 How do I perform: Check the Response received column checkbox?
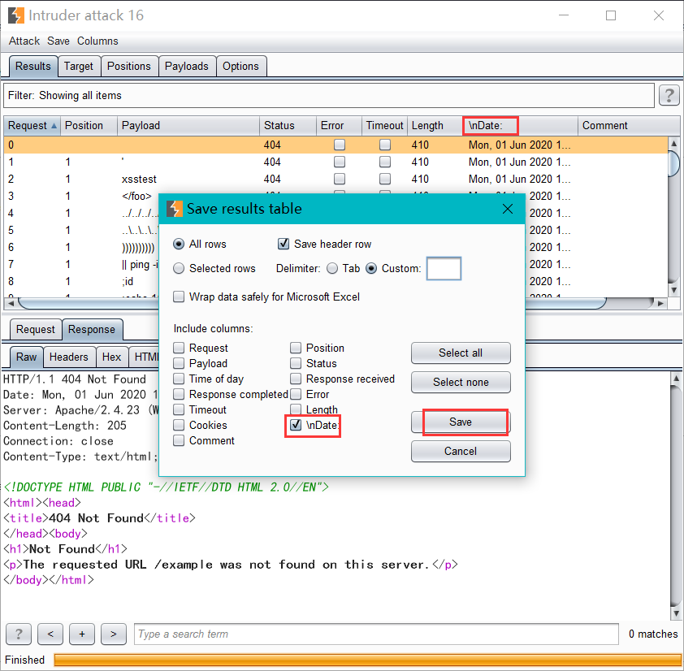coord(296,379)
